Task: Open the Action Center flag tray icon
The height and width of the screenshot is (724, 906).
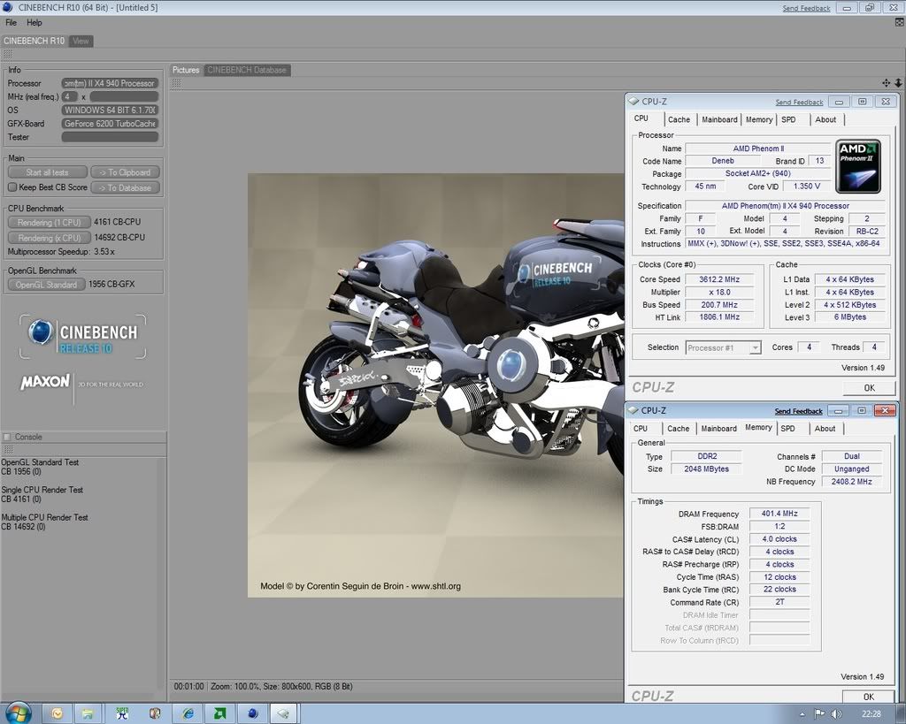Action: coord(819,714)
